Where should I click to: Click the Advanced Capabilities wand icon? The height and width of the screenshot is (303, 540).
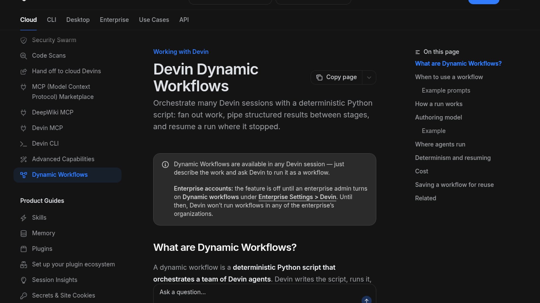(24, 159)
